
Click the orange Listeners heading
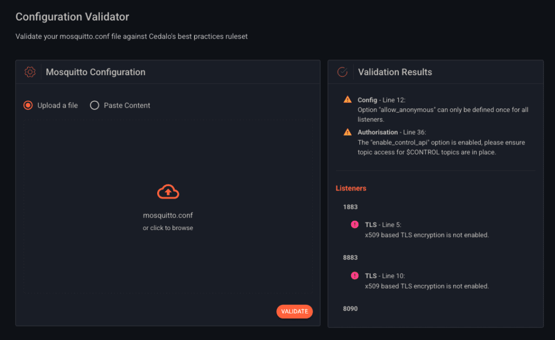(x=351, y=188)
